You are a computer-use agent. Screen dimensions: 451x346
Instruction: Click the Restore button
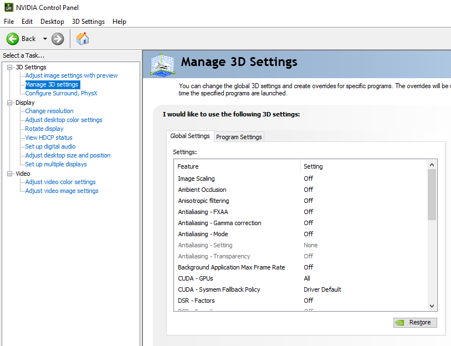(x=415, y=322)
